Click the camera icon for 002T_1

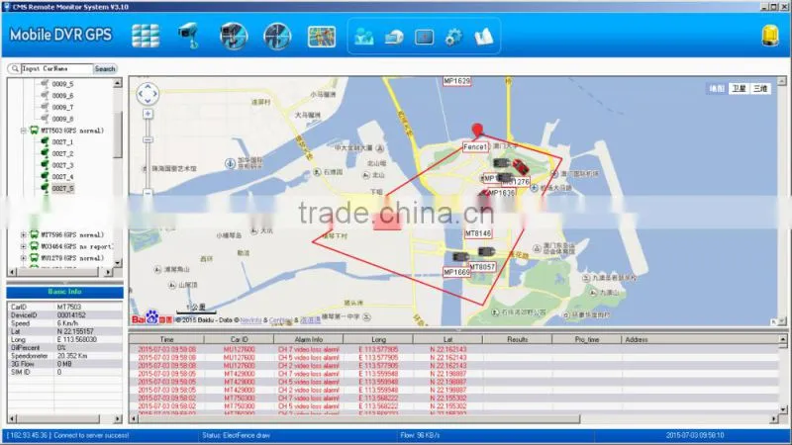[x=45, y=141]
